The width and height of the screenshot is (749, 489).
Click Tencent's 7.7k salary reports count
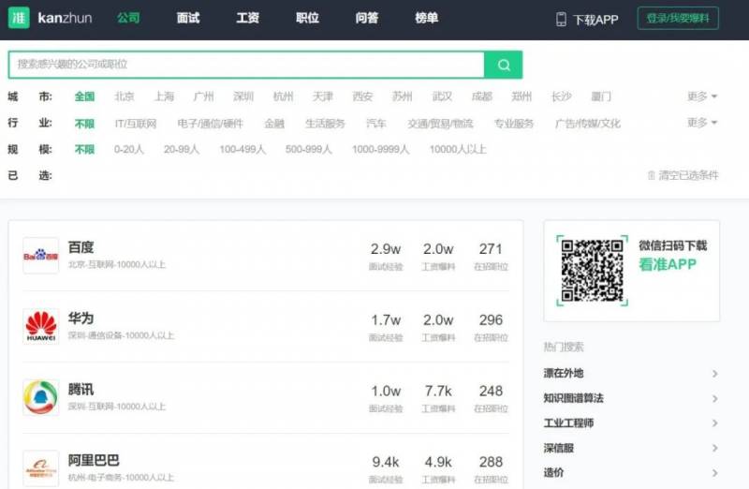[438, 391]
